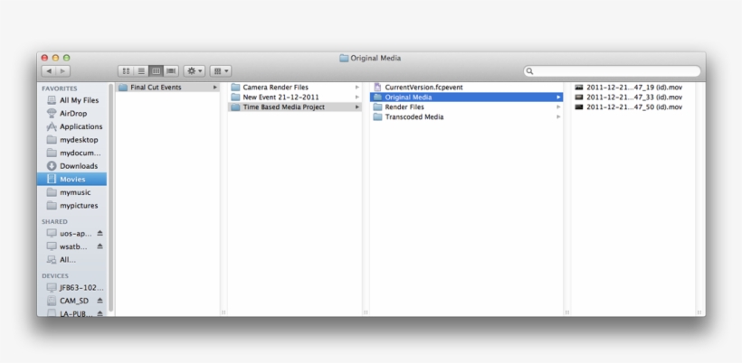Click the Downloads arrow icon in sidebar

(x=52, y=165)
